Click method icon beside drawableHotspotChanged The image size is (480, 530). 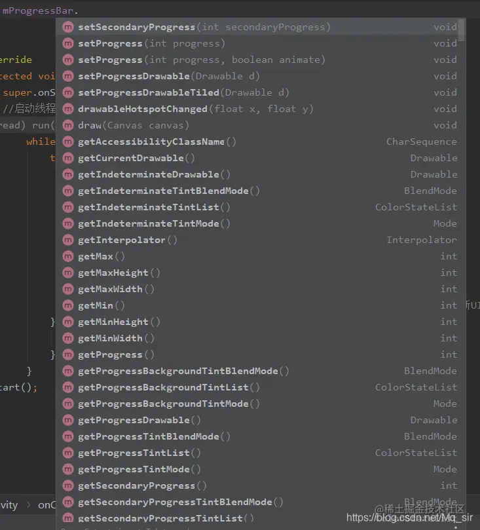pos(68,109)
